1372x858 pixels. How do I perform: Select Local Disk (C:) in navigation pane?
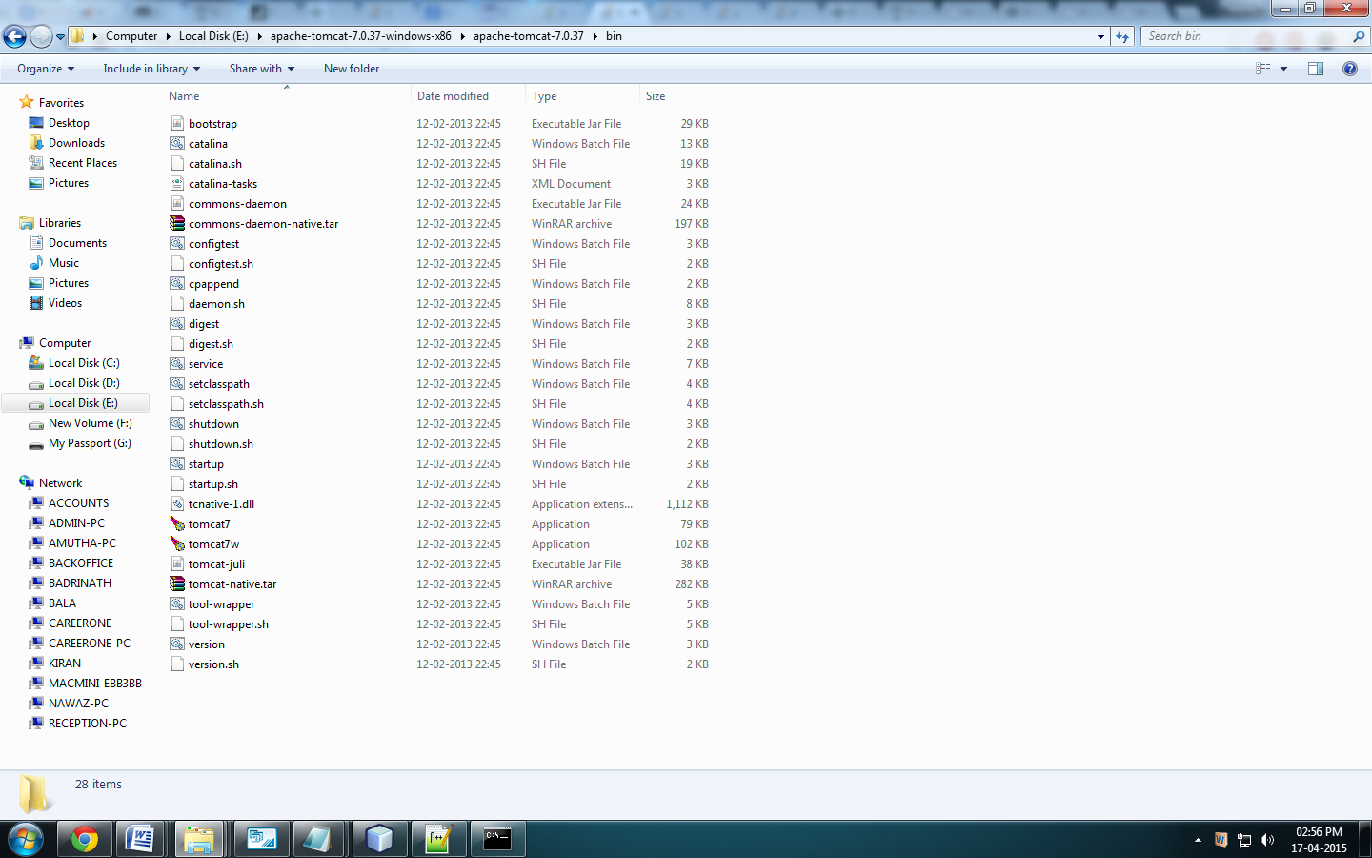pos(84,363)
